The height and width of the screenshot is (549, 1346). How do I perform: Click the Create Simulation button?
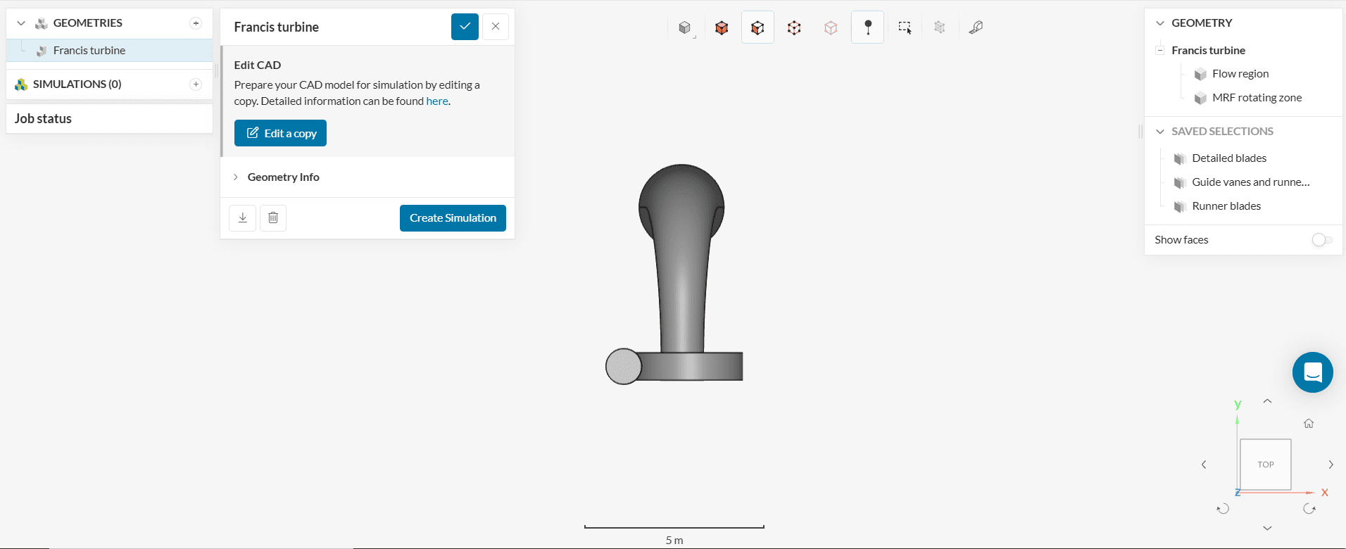[453, 218]
